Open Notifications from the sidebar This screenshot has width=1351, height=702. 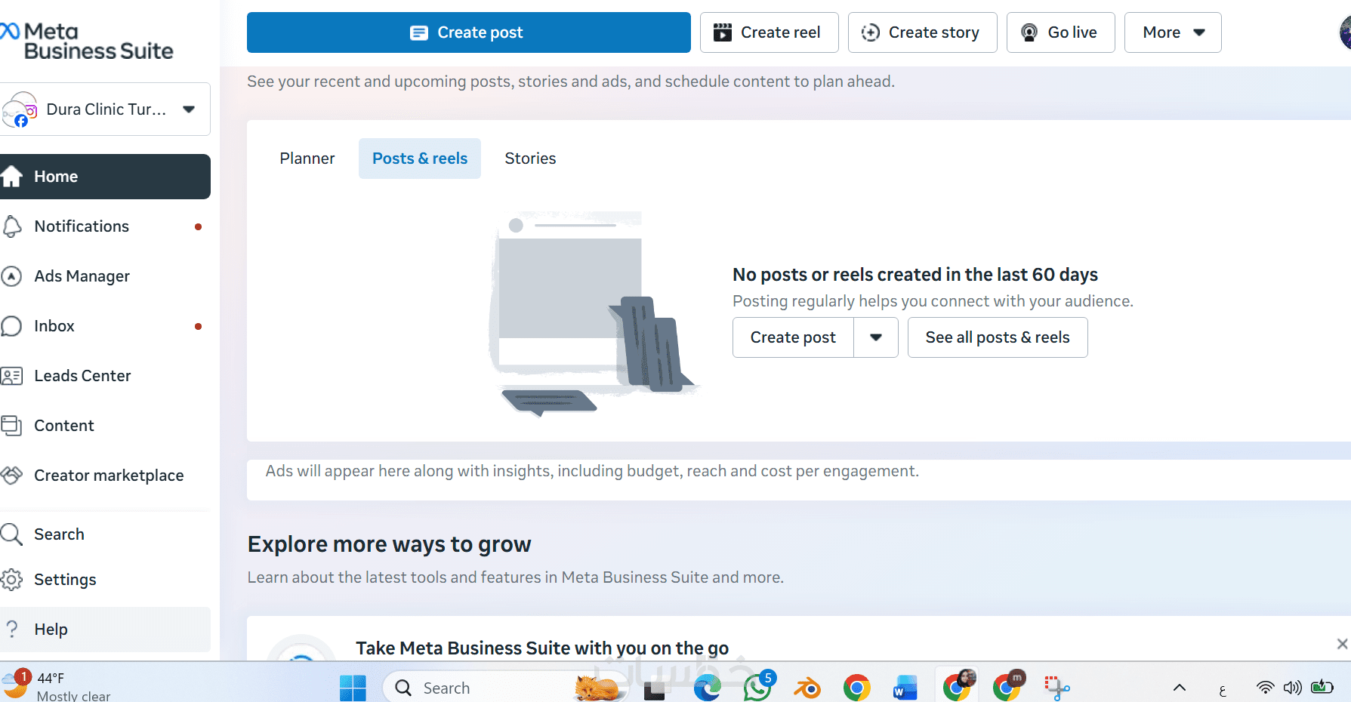[105, 226]
